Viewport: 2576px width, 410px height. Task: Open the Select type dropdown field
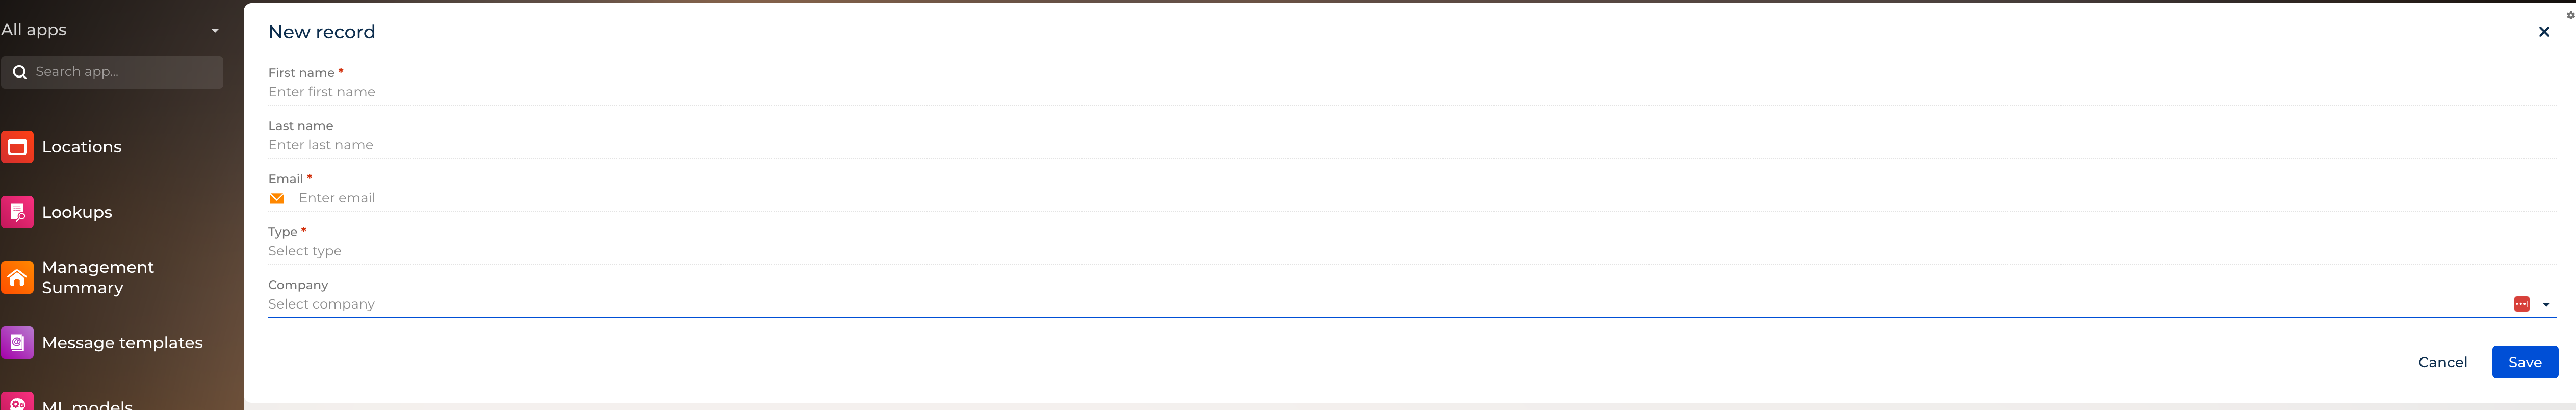1400,251
